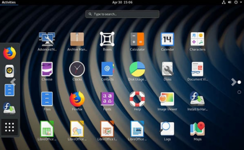Focus the Type to search field
The height and width of the screenshot is (150, 244).
click(122, 14)
